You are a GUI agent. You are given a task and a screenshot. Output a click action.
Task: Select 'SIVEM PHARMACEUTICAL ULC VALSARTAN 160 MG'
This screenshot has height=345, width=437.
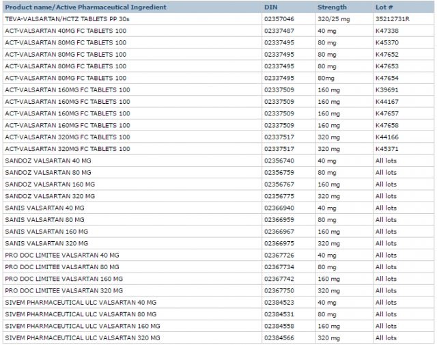[x=83, y=326]
